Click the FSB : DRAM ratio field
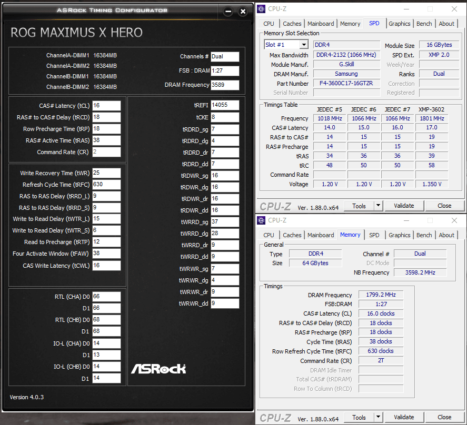 coord(225,71)
